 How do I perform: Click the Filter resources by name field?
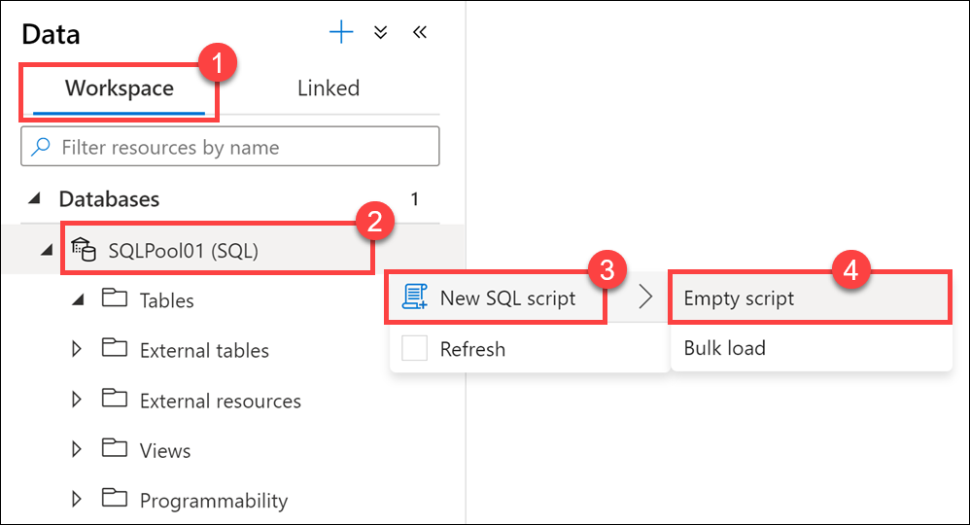click(x=243, y=148)
